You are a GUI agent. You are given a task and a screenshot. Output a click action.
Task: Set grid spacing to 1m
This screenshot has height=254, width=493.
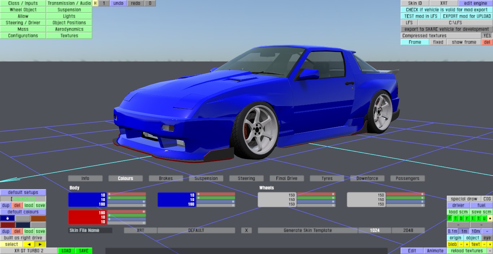point(464,231)
